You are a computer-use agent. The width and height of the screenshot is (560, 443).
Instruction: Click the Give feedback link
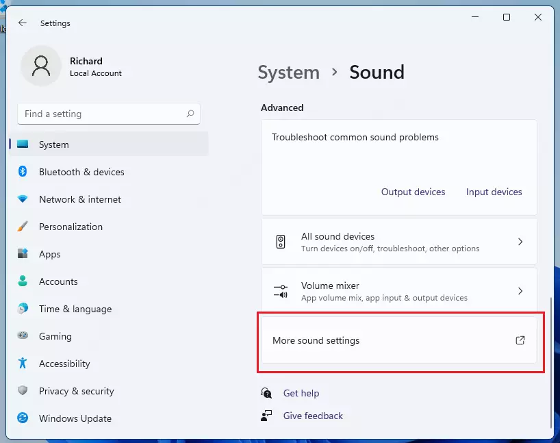[313, 416]
